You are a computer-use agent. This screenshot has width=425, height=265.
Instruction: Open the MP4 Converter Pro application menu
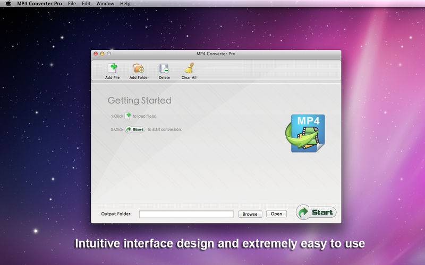39,4
